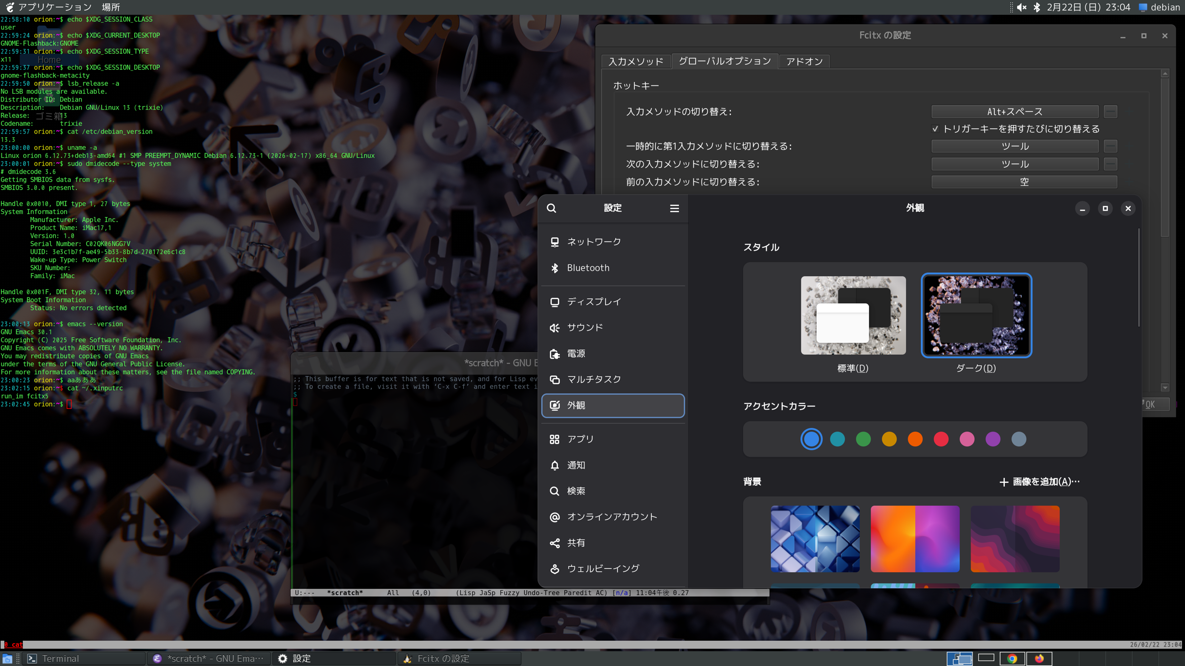The image size is (1185, 666).
Task: Open the Settings hamburger menu
Action: (674, 208)
